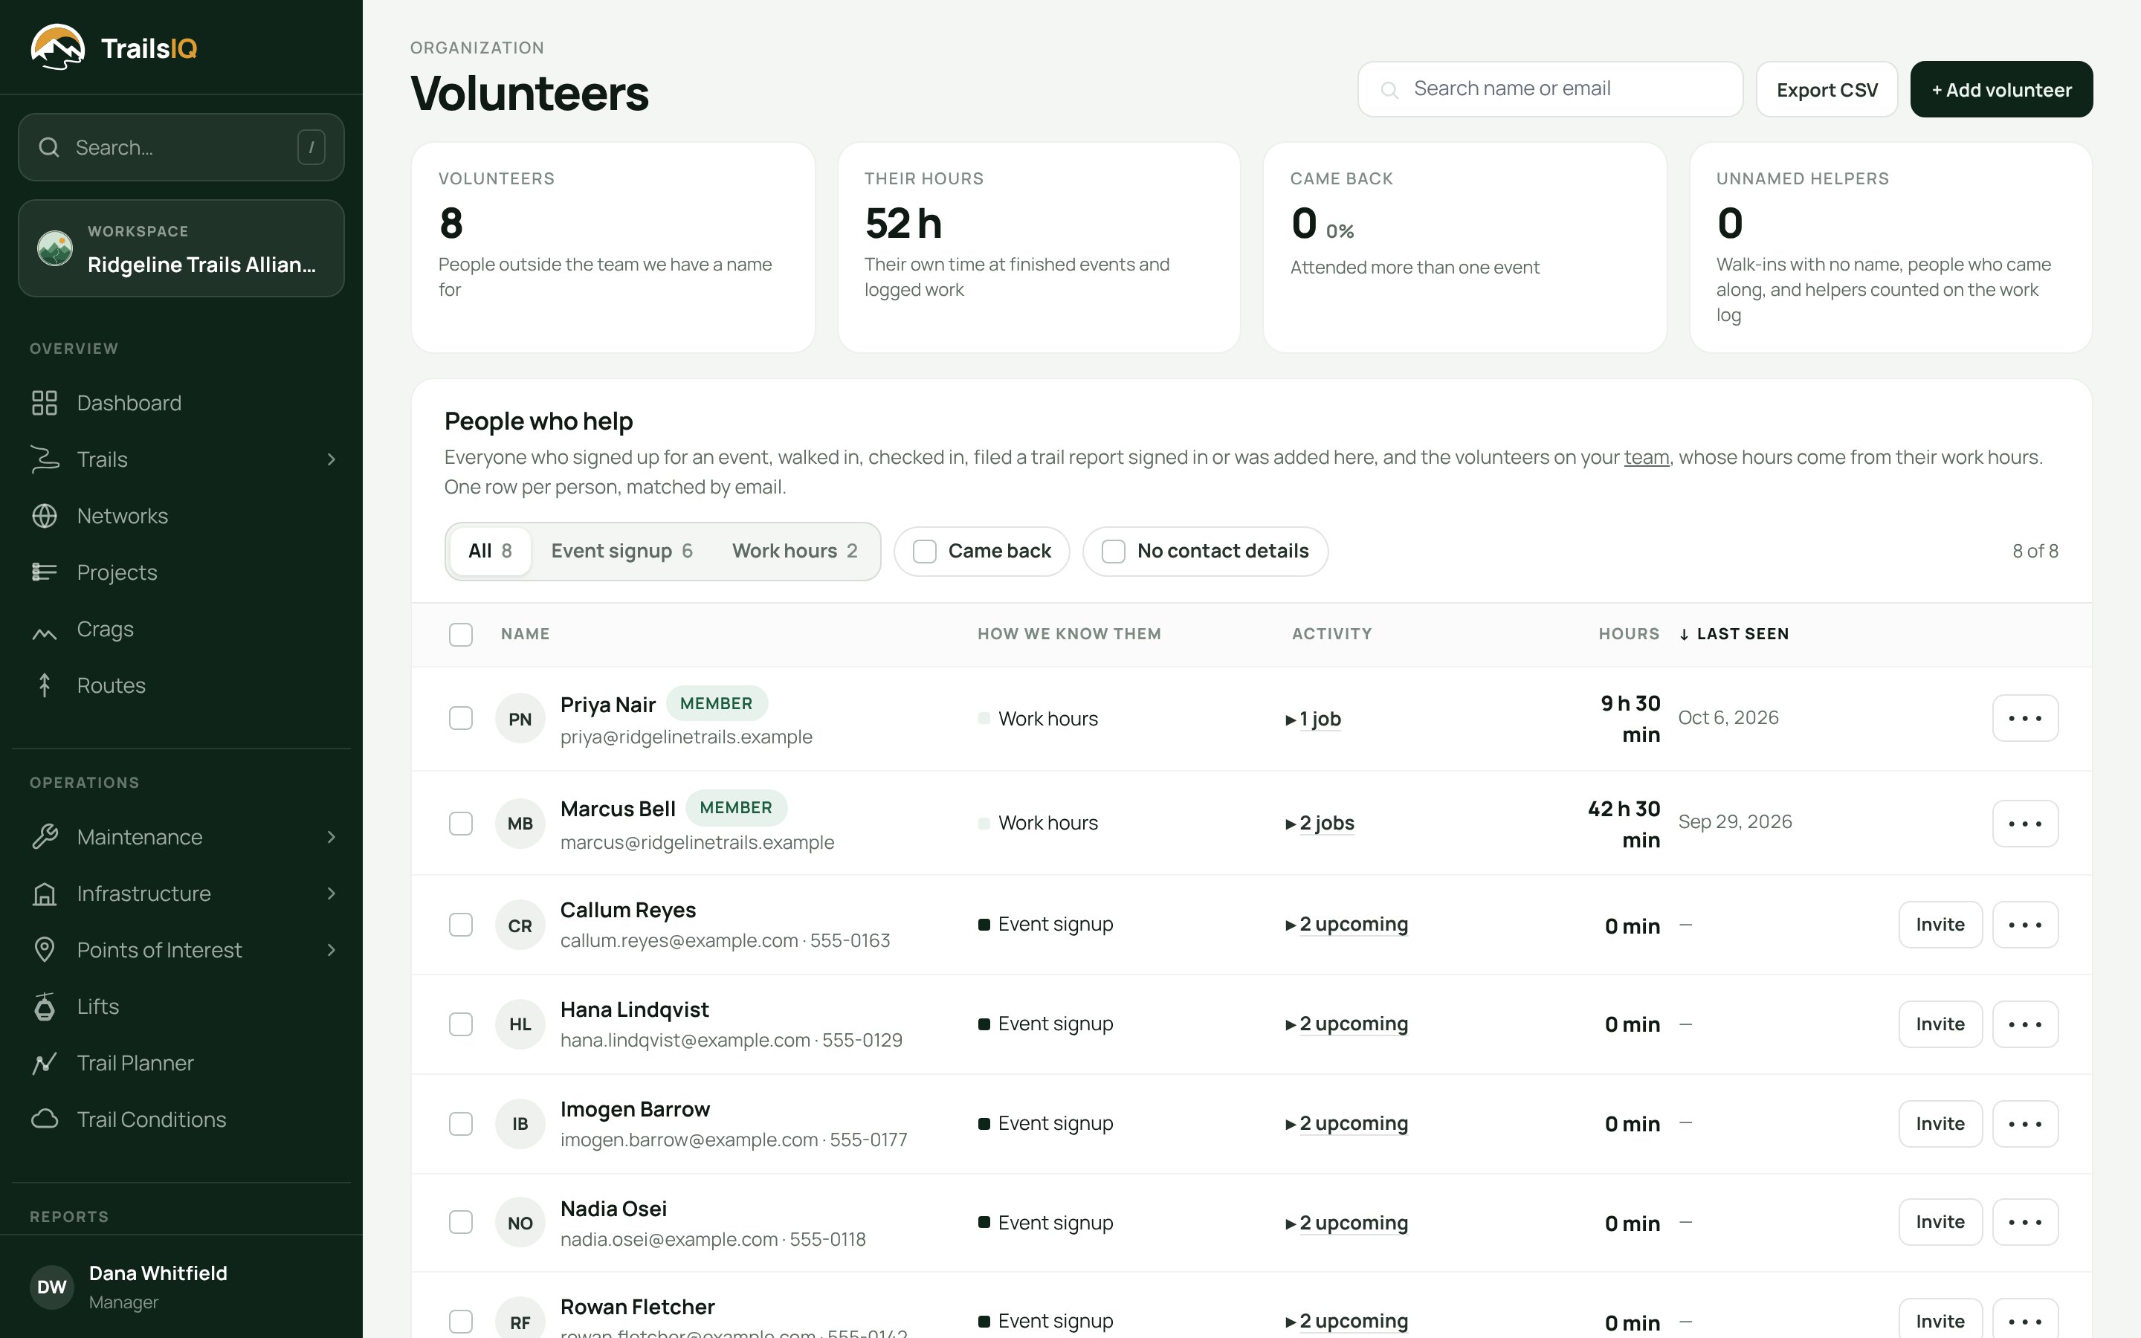Tick the select-all checkbox in table header
The width and height of the screenshot is (2141, 1338).
pos(461,635)
